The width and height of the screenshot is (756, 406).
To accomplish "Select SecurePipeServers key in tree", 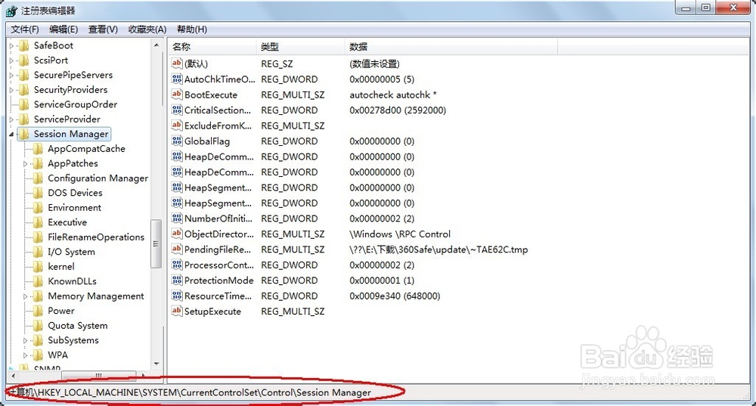I will click(x=73, y=75).
